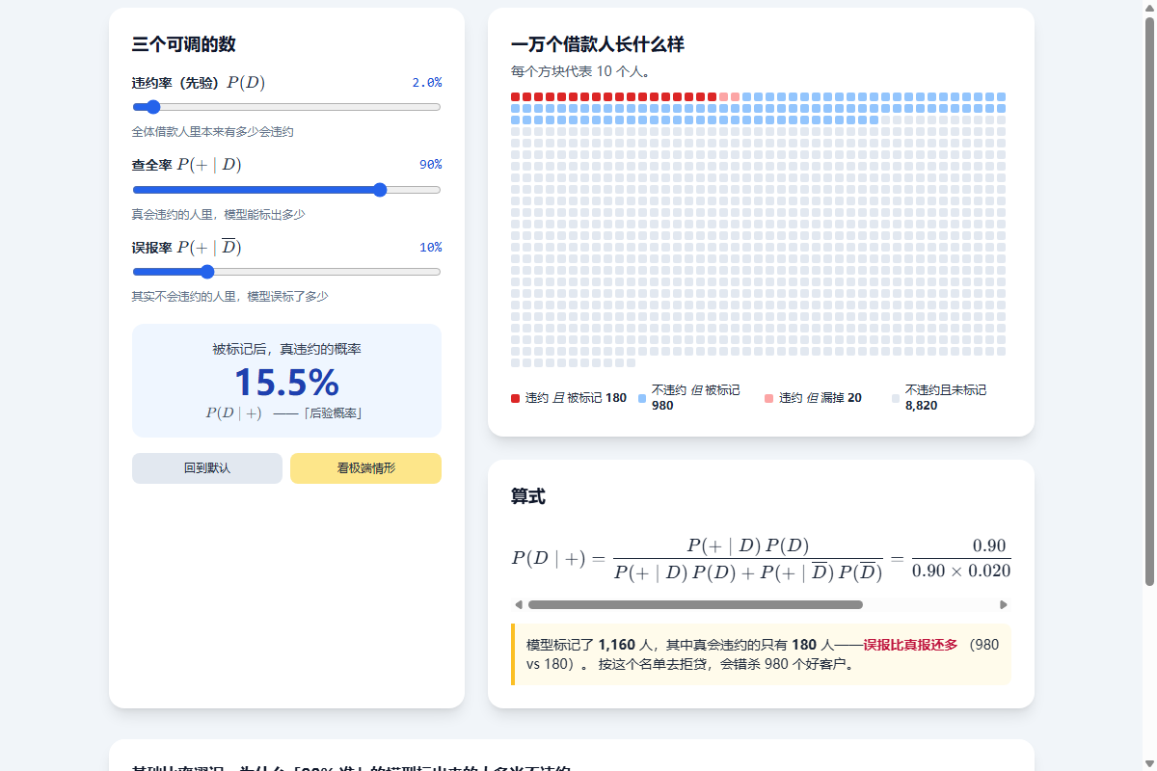Click the 看极端情形 button

point(365,468)
